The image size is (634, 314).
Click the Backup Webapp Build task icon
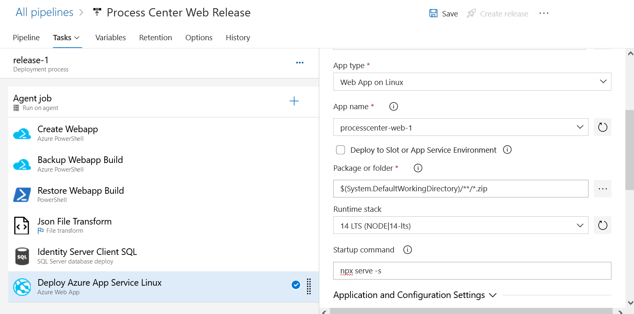tap(22, 164)
